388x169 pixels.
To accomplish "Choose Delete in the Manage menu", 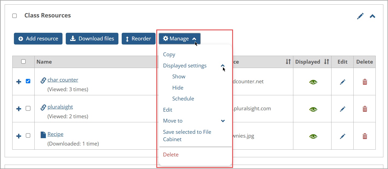I will point(171,154).
